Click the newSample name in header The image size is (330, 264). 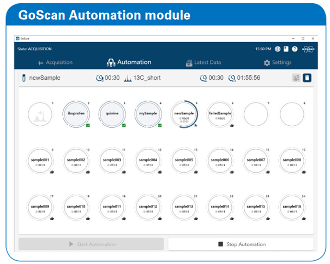point(45,78)
